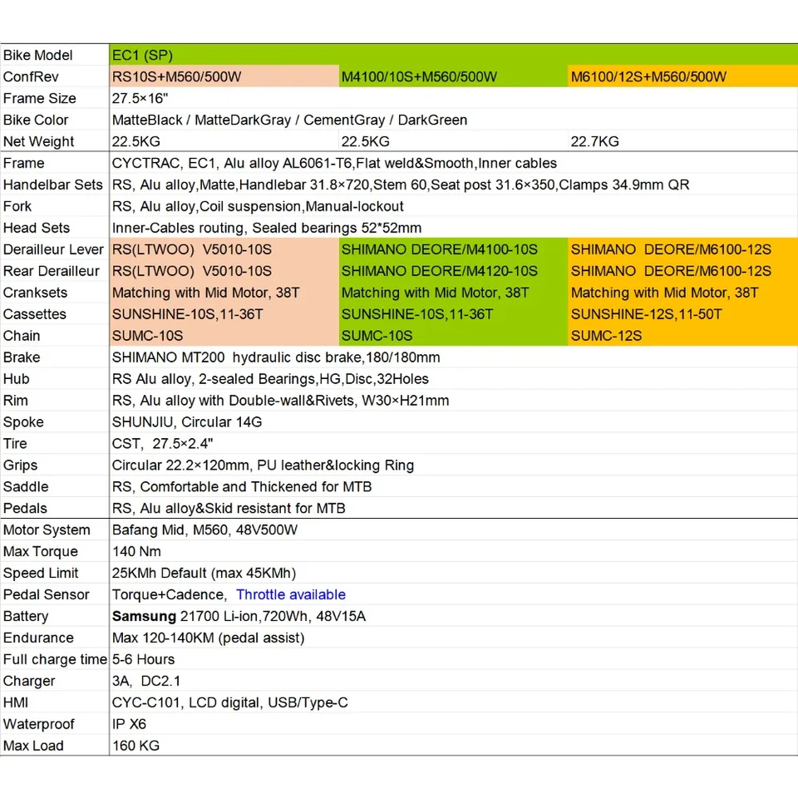Click the 'Pedal Sensor' row label
Image resolution: width=798 pixels, height=798 pixels.
(47, 594)
